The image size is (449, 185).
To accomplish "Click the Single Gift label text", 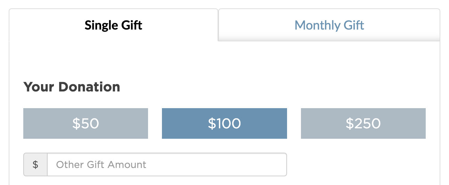I will [x=114, y=25].
